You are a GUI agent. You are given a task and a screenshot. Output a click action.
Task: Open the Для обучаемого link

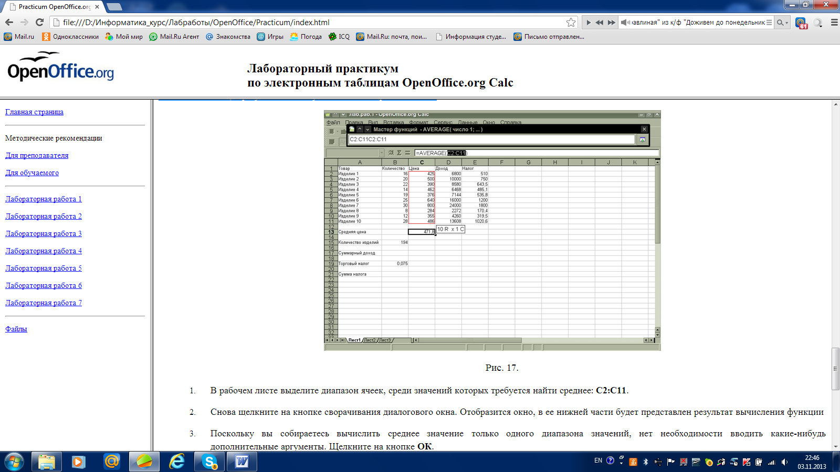click(x=32, y=173)
